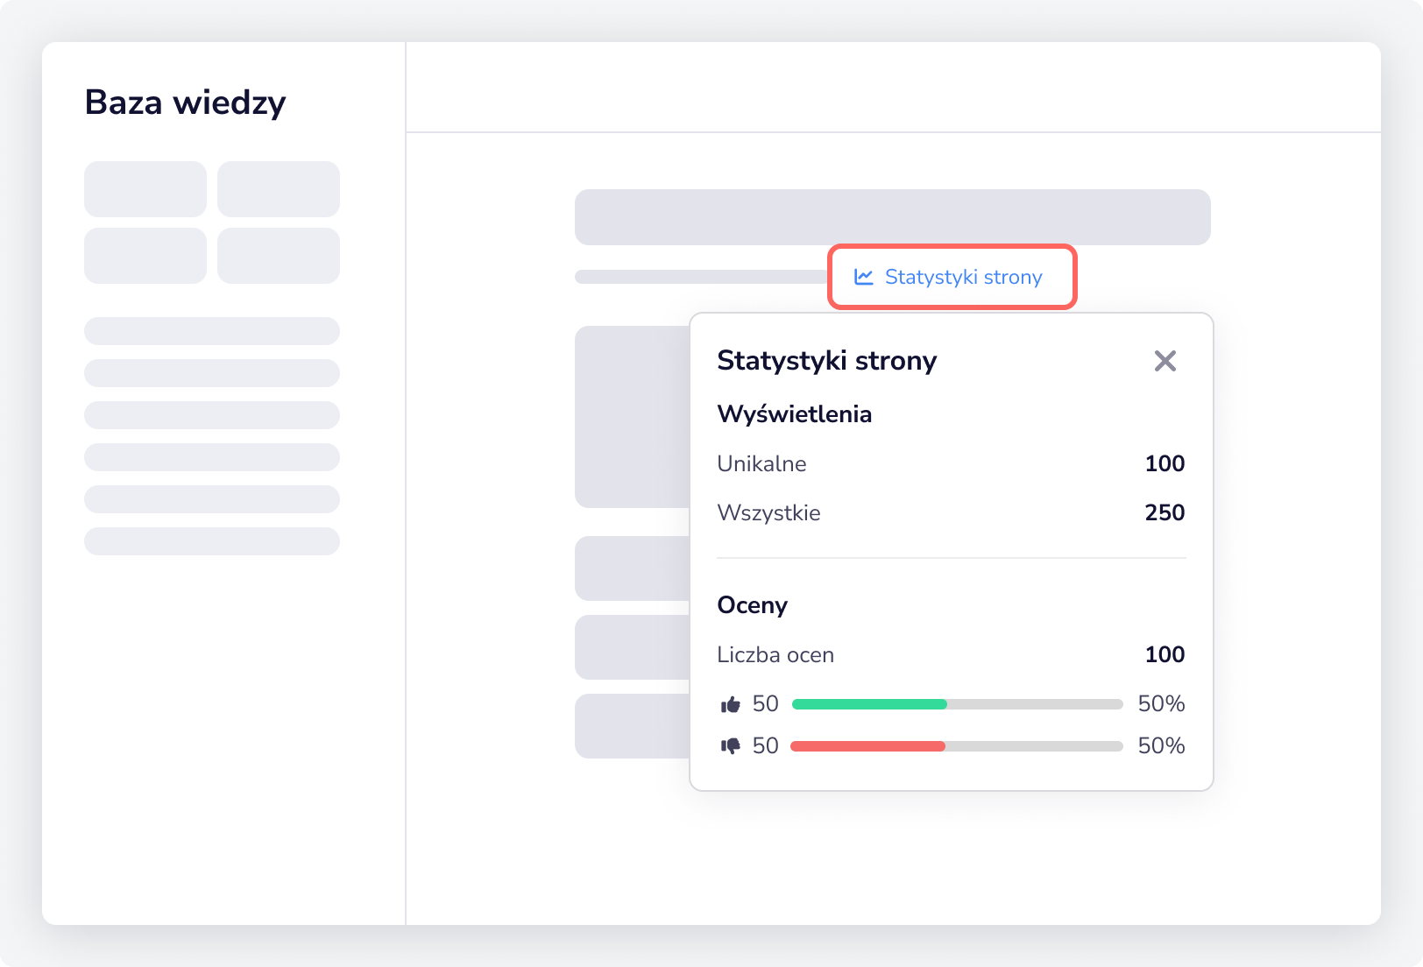The height and width of the screenshot is (967, 1423).
Task: Select the Oceny section heading
Action: [x=752, y=605]
